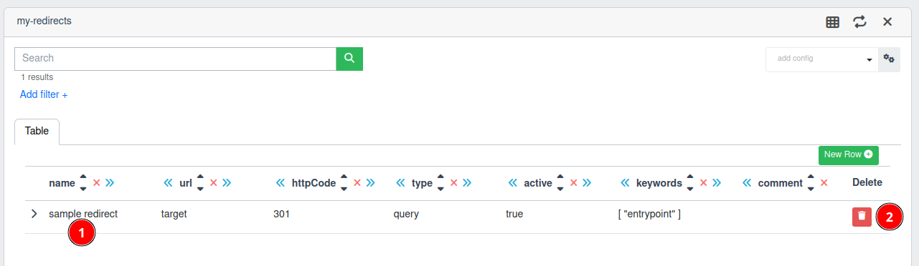Click the Add filter + link
This screenshot has height=266, width=919.
pyautogui.click(x=44, y=94)
